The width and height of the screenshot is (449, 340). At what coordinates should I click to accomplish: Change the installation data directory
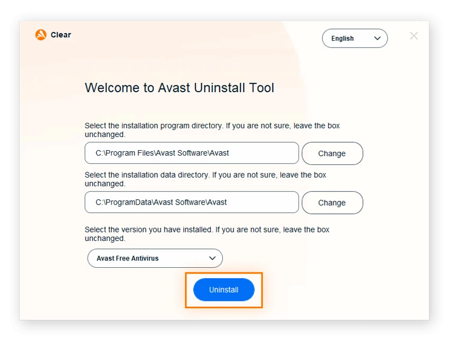coord(332,202)
